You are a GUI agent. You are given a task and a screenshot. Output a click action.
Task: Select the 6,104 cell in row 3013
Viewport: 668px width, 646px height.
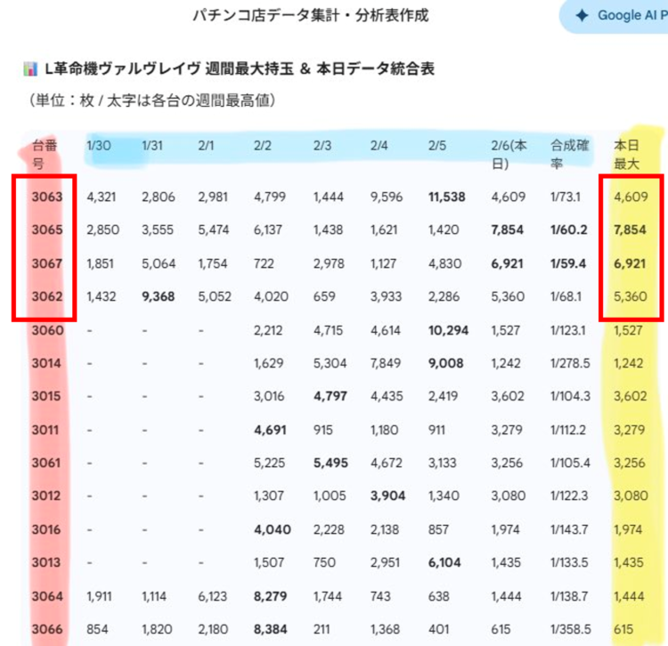pyautogui.click(x=444, y=562)
